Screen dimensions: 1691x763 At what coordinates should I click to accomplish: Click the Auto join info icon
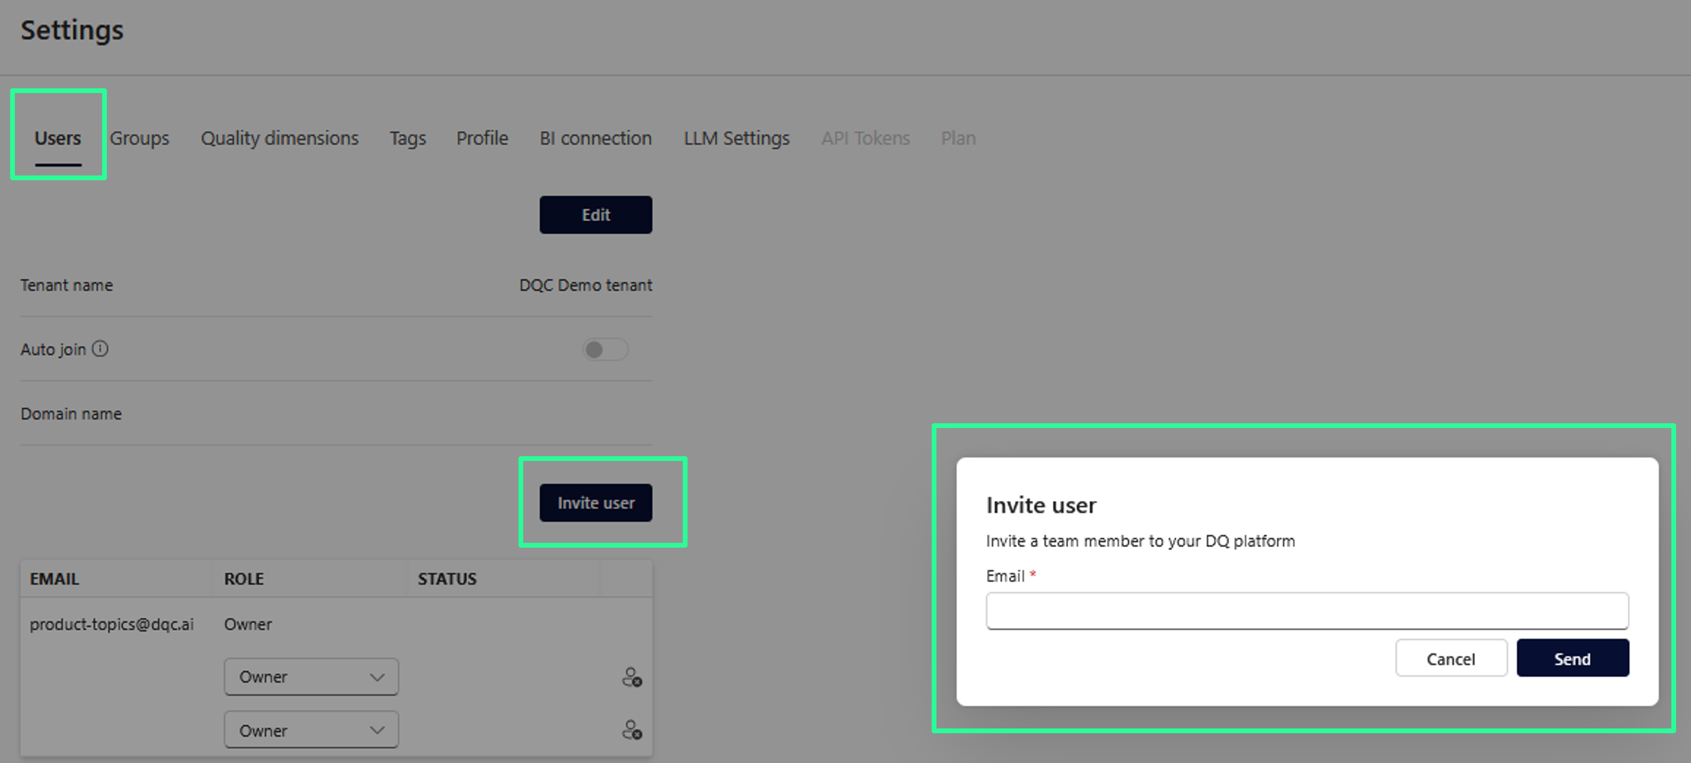tap(100, 349)
